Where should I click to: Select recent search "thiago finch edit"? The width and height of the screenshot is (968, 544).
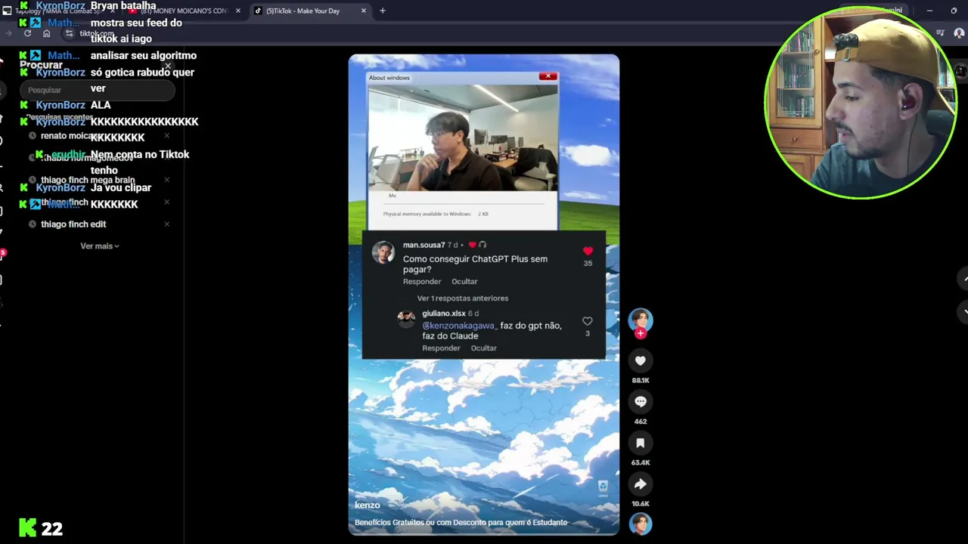tap(73, 224)
